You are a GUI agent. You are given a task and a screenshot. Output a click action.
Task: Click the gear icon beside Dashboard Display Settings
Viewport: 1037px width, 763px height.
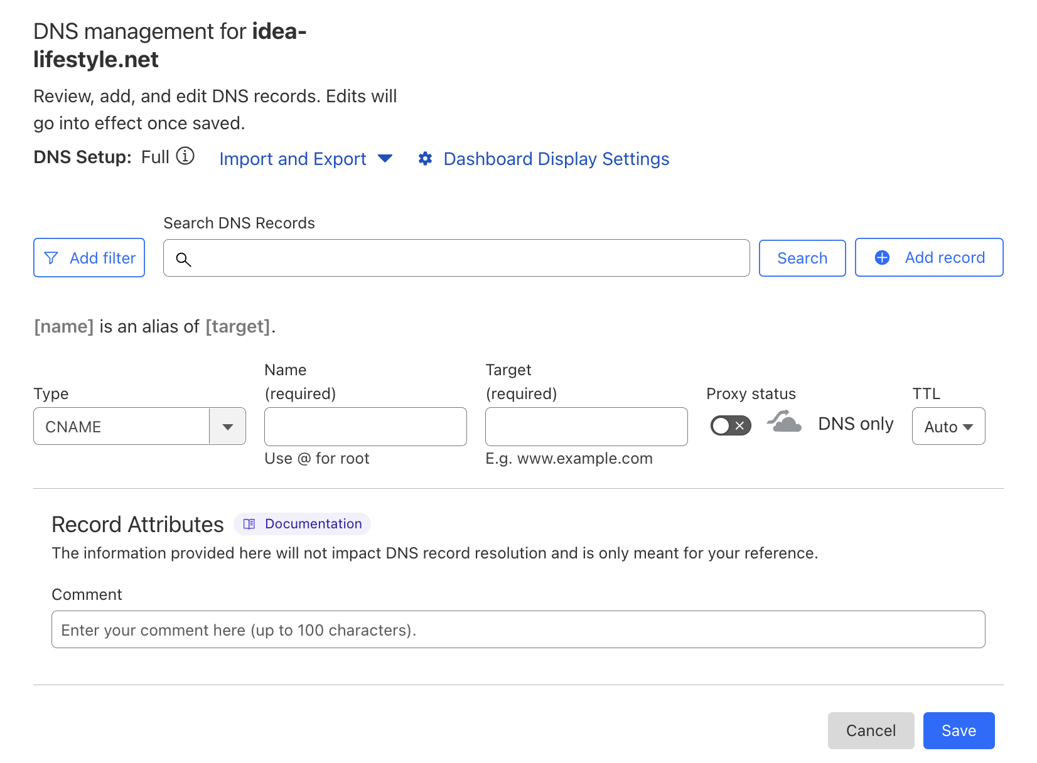425,159
